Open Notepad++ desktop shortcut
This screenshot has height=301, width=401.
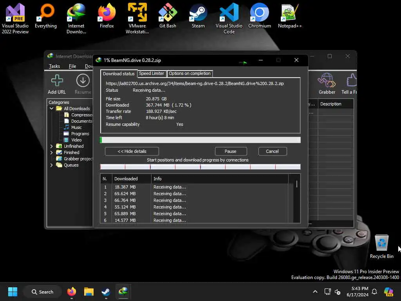pyautogui.click(x=290, y=16)
